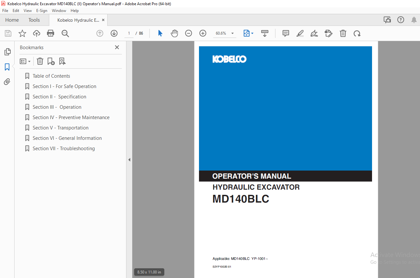Open the help question mark icon
The width and height of the screenshot is (420, 278).
point(401,20)
